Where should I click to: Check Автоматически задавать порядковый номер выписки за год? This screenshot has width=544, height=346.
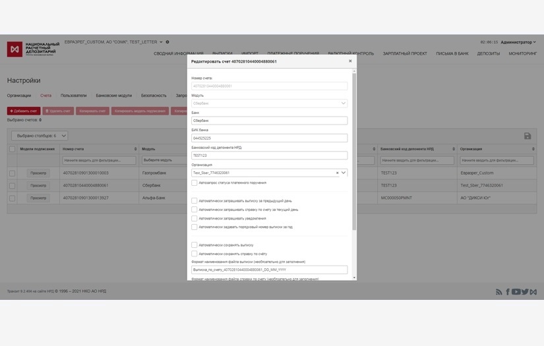coord(195,227)
